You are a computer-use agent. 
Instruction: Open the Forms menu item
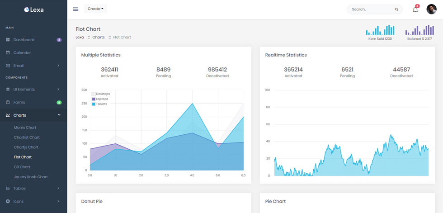coord(33,102)
